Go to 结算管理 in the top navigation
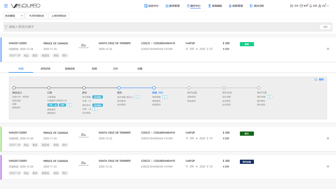This screenshot has width=336, height=189. (236, 6)
